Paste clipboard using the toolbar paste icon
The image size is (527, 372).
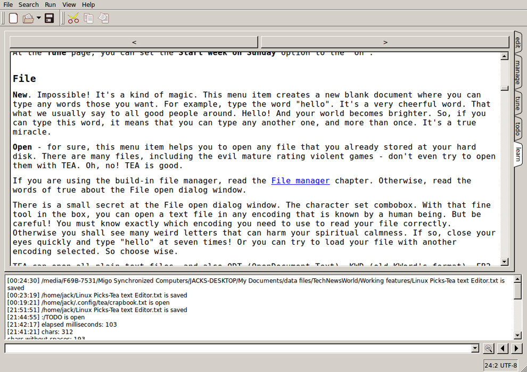pyautogui.click(x=103, y=18)
